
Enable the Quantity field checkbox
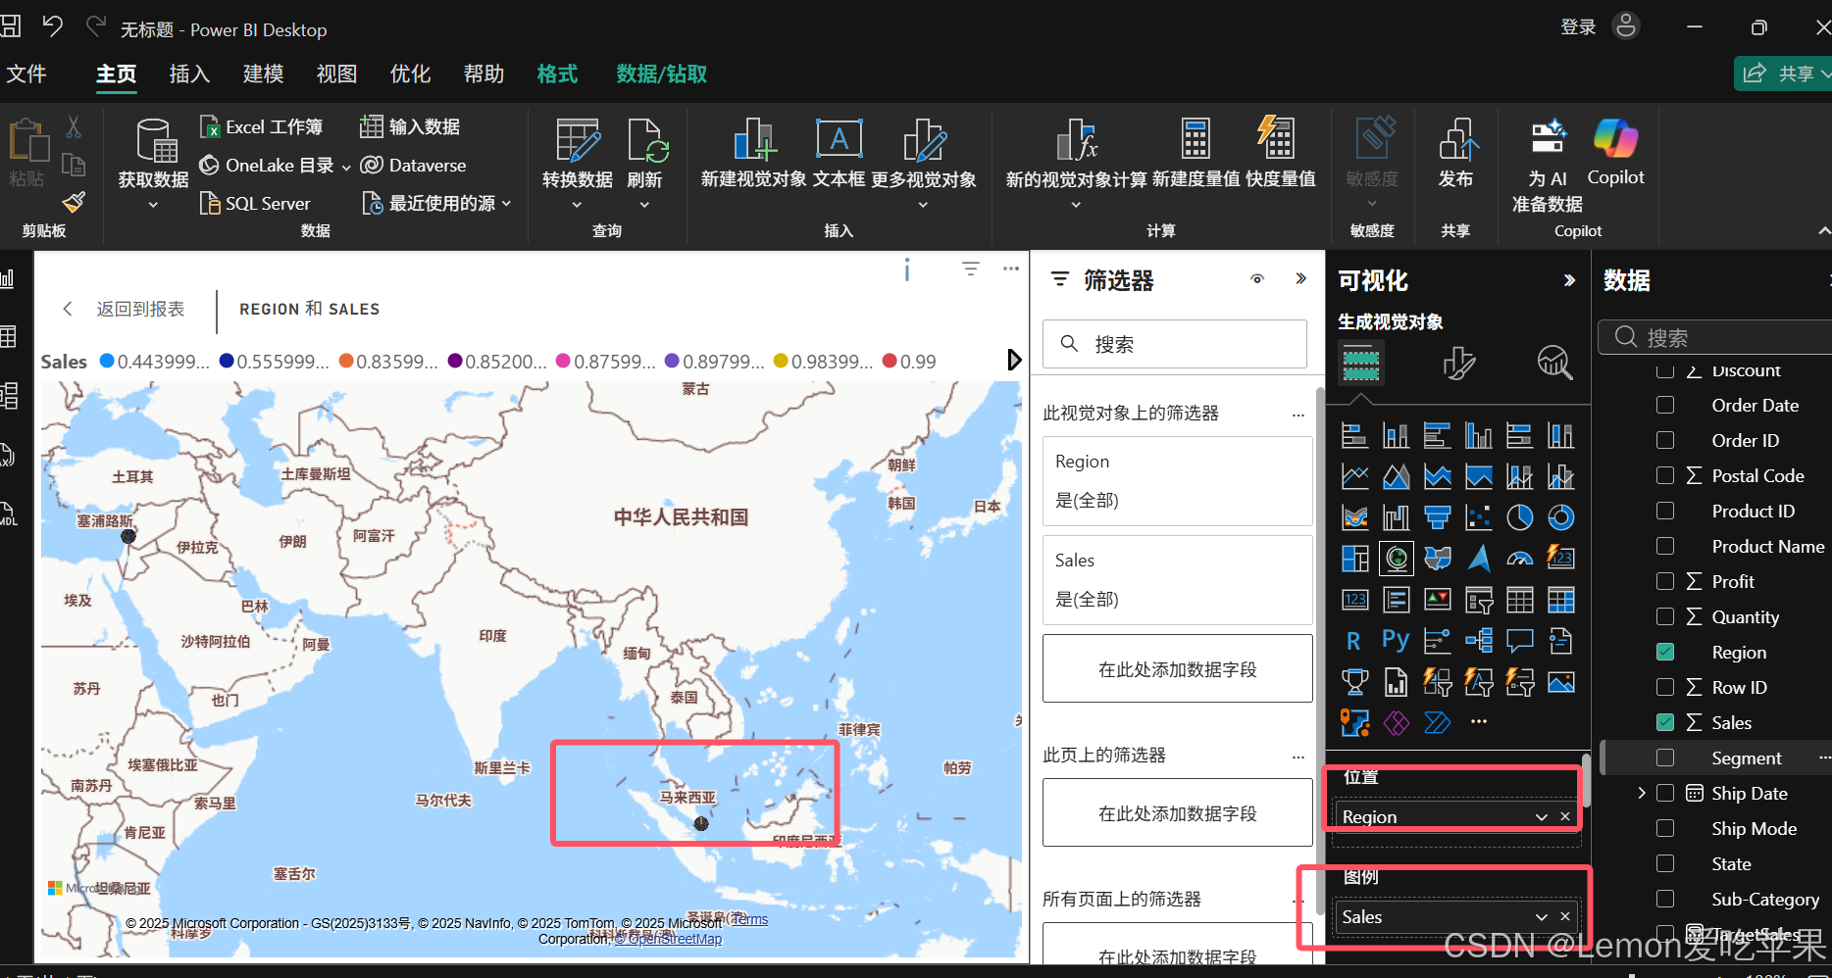pos(1665,616)
